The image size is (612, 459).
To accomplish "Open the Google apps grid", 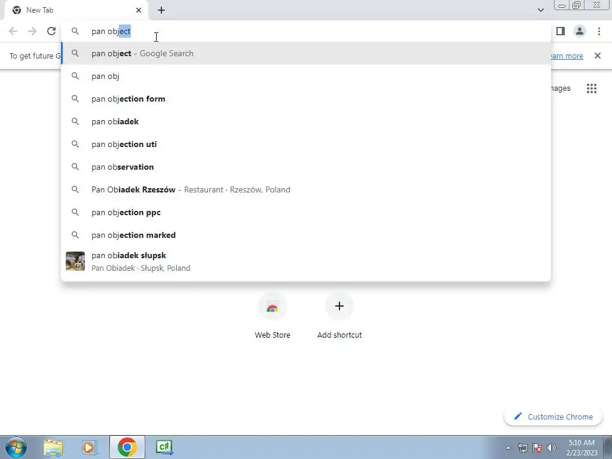I will [x=592, y=88].
